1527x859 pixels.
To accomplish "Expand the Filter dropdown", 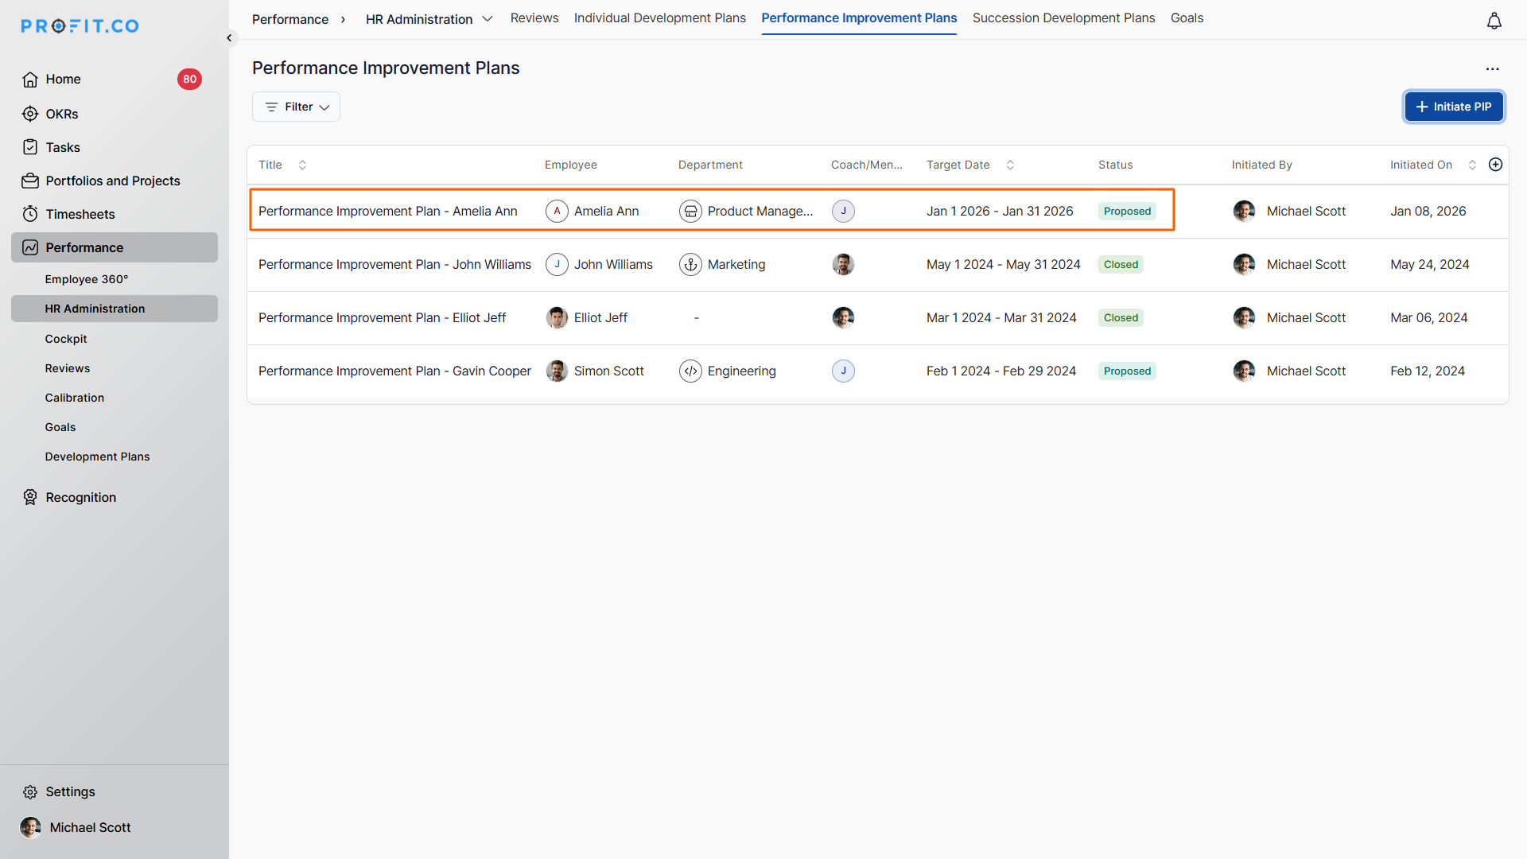I will point(296,107).
